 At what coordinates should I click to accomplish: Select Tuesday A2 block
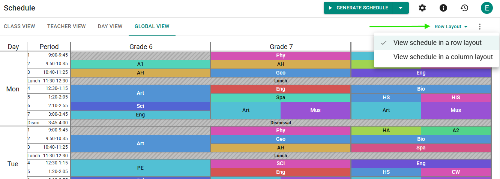pos(456,131)
